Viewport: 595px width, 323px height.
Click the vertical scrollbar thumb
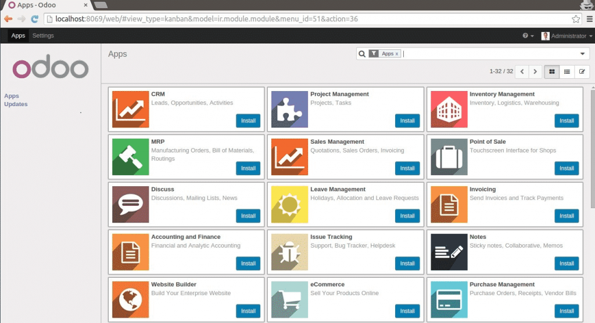click(592, 148)
